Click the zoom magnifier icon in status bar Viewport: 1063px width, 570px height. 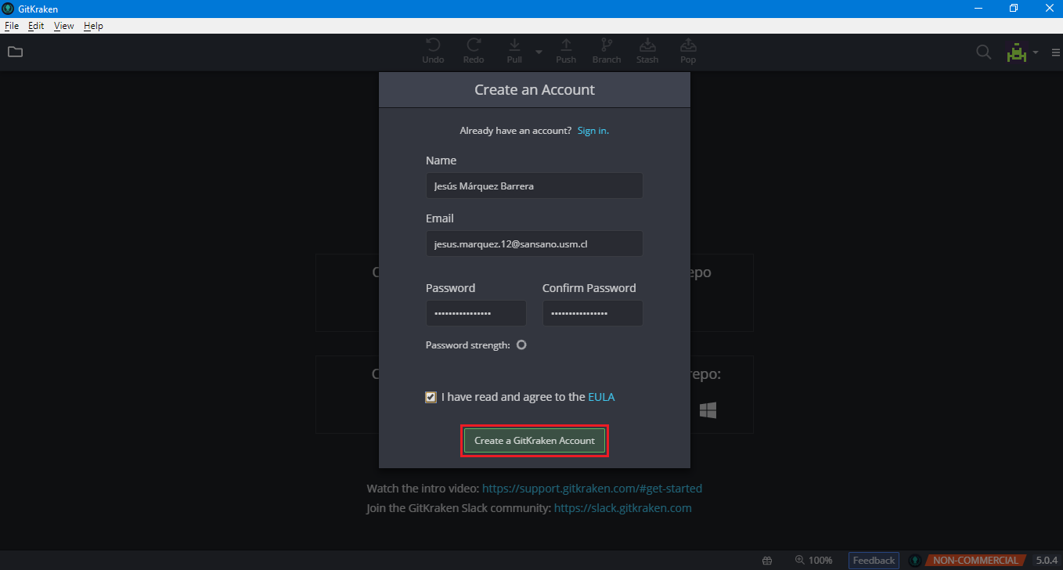(799, 560)
